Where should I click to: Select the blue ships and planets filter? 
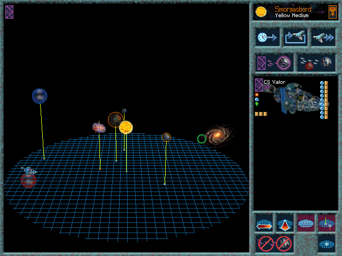(316, 63)
